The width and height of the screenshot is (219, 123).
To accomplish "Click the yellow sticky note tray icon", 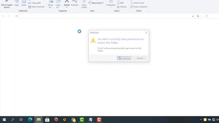I will [x=205, y=120].
